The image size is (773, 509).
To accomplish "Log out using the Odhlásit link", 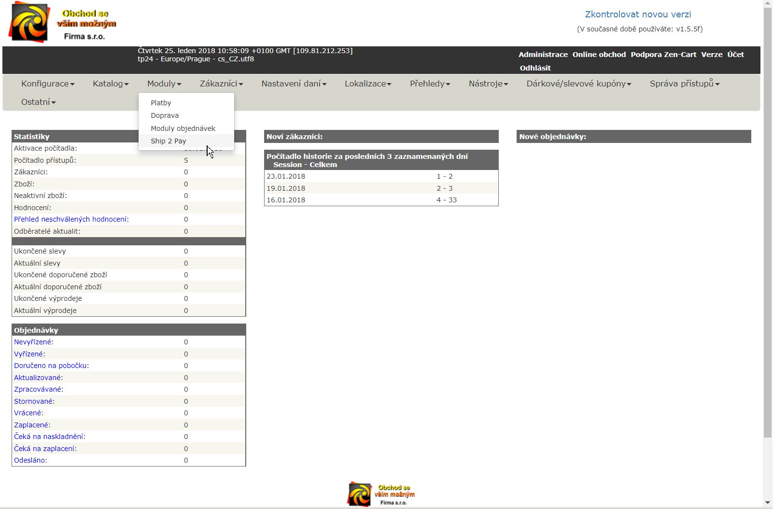I will point(535,68).
